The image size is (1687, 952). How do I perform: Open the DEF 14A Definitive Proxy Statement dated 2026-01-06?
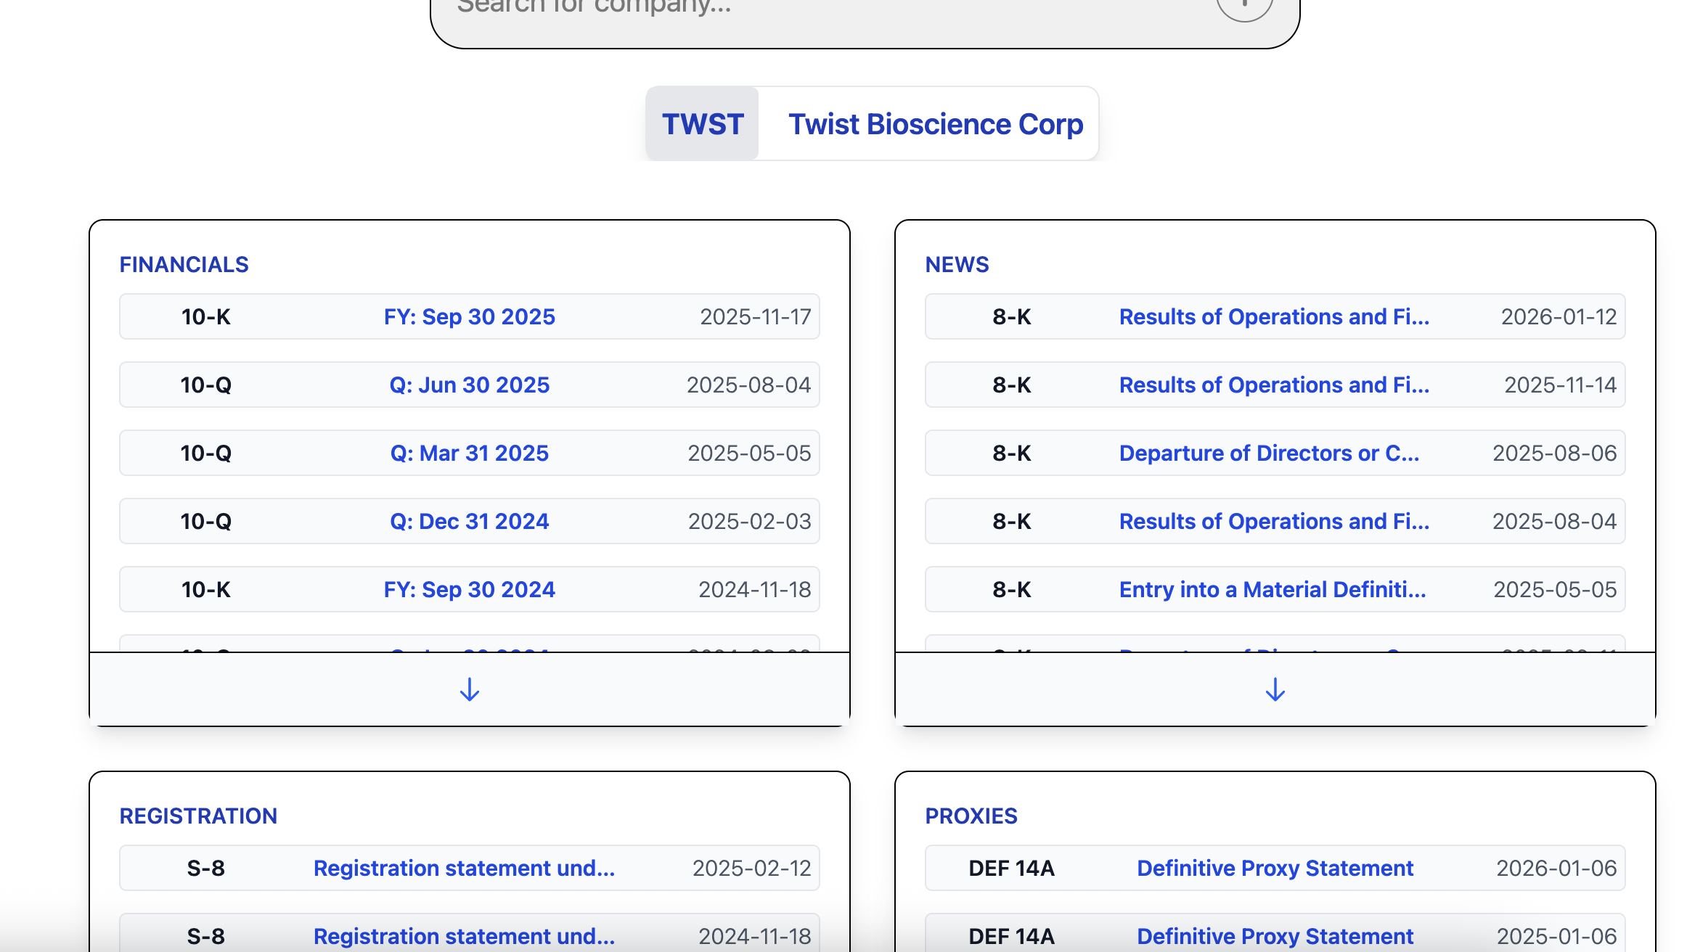(x=1275, y=868)
